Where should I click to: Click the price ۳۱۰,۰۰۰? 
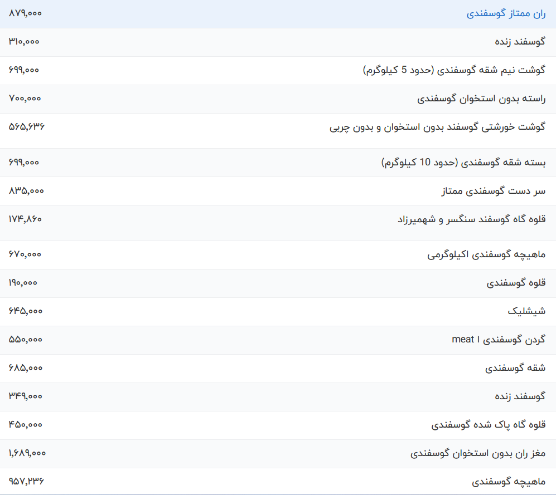[24, 42]
